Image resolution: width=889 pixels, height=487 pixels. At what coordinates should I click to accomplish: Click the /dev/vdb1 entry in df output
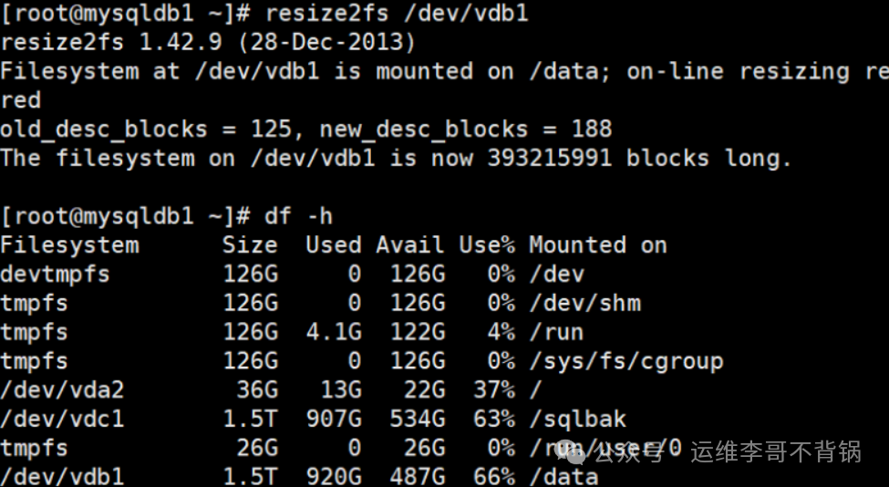(62, 476)
